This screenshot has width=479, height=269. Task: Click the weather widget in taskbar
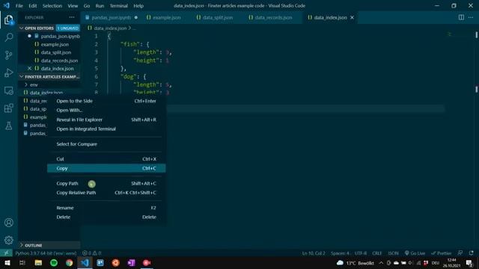coord(355,263)
